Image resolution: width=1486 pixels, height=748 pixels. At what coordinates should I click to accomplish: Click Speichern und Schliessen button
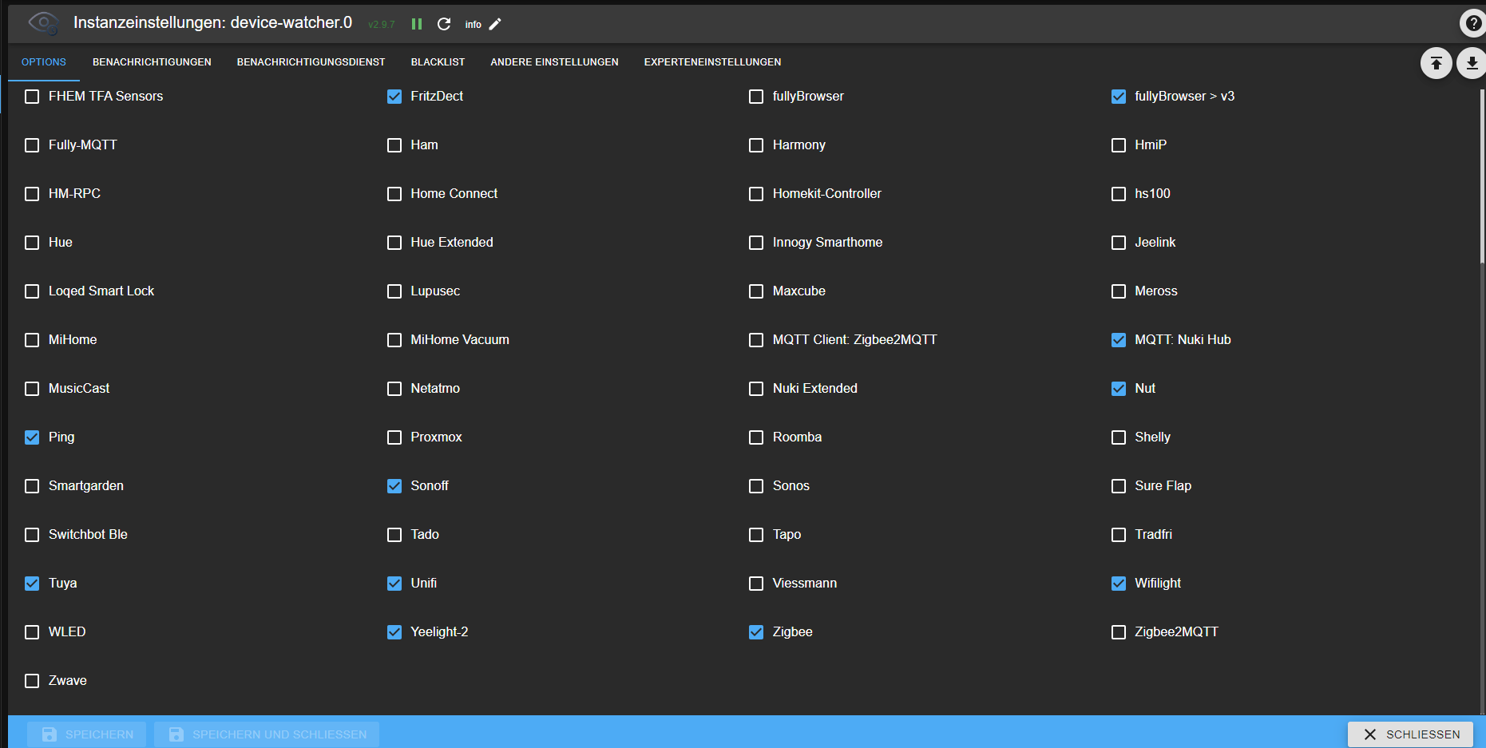267,734
